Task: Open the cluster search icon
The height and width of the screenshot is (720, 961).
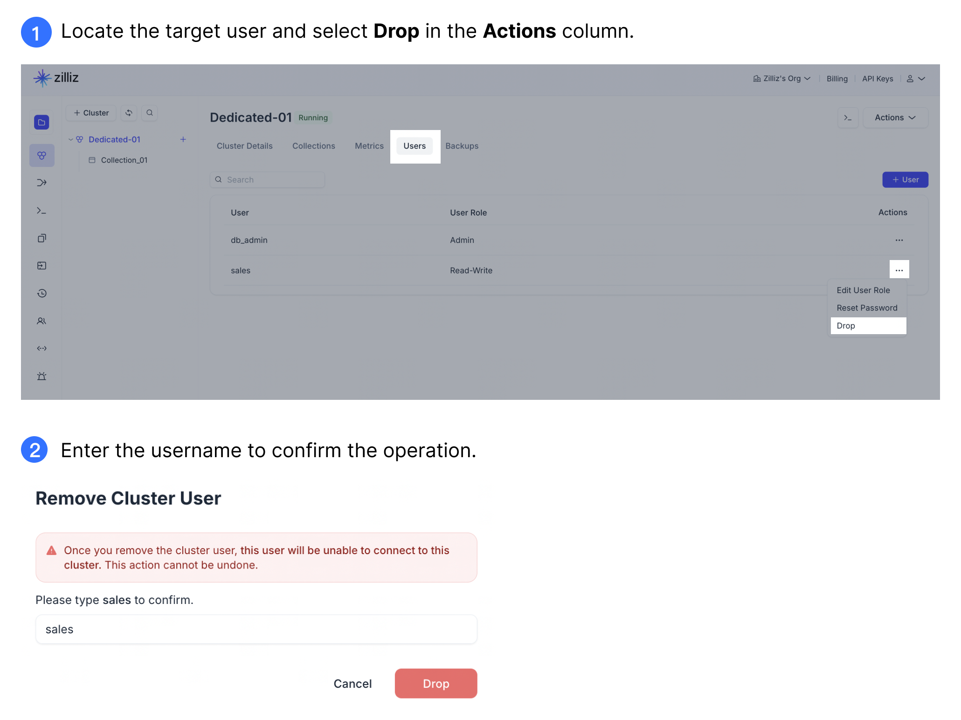Action: coord(150,113)
